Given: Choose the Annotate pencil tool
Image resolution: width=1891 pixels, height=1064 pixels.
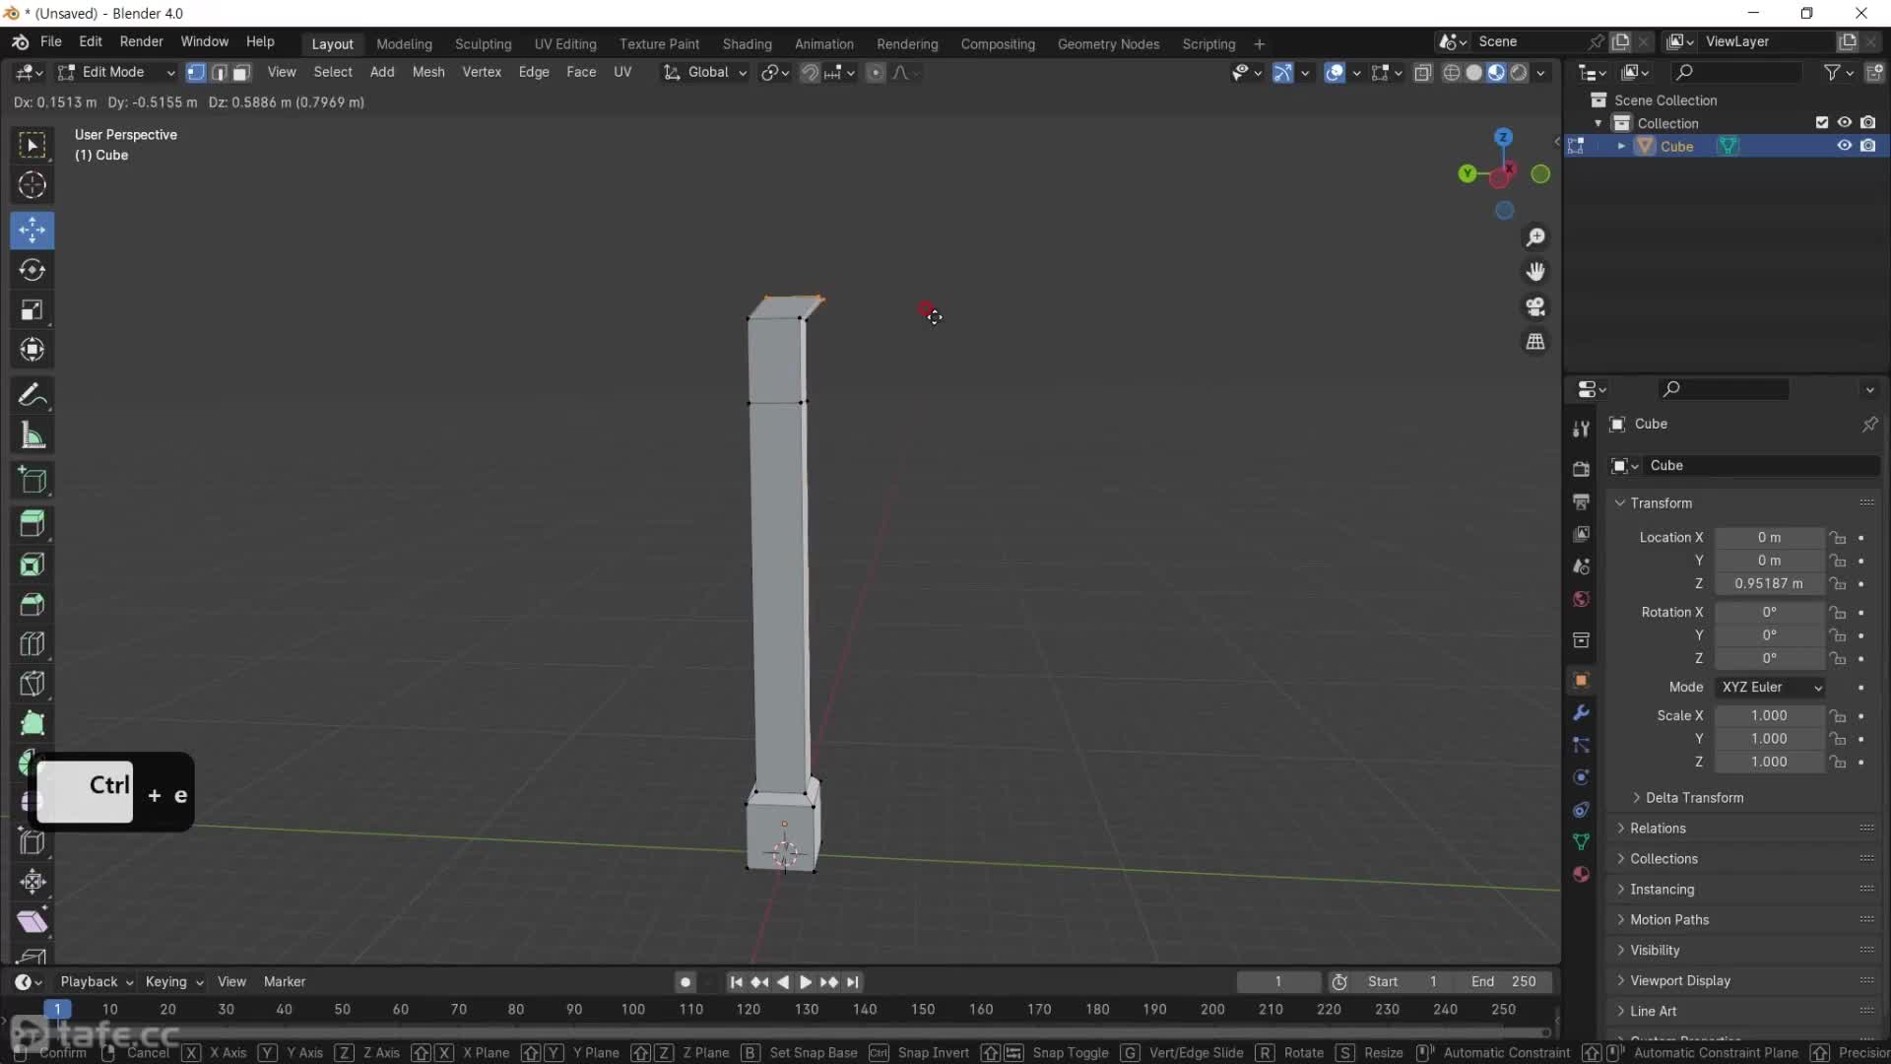Looking at the screenshot, I should pyautogui.click(x=32, y=395).
